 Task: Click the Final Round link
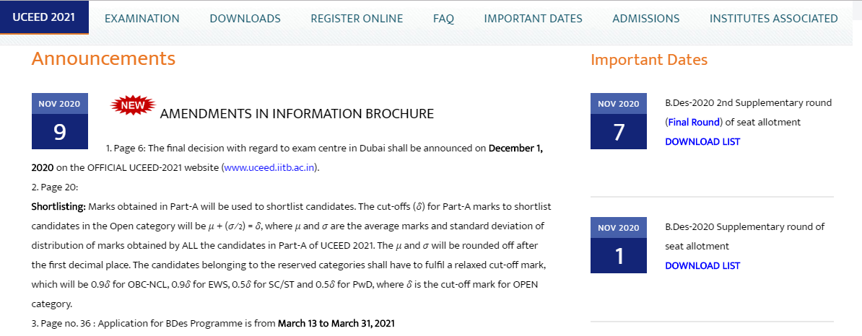(x=693, y=122)
